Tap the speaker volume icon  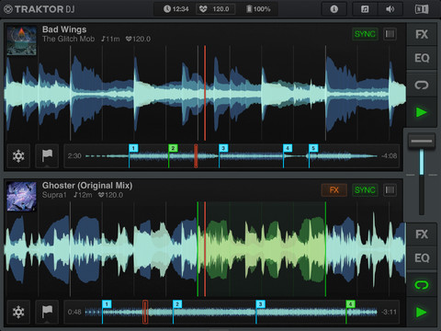click(x=390, y=9)
